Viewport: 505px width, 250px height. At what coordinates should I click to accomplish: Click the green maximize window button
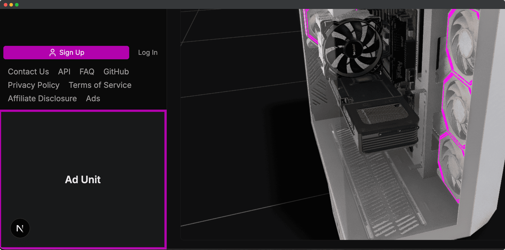[17, 5]
